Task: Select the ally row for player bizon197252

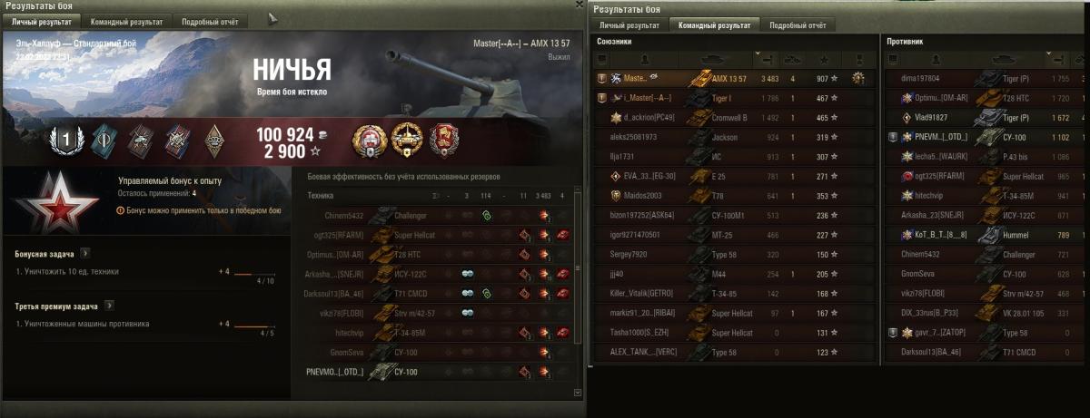Action: click(735, 215)
